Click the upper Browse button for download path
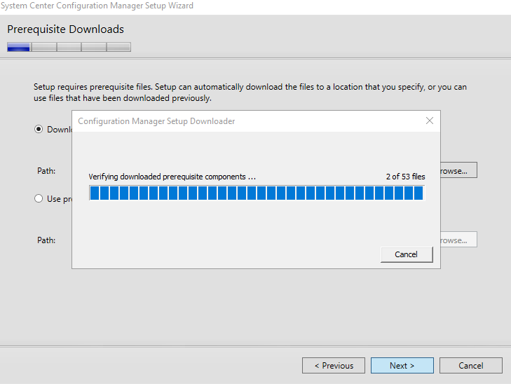 (x=459, y=170)
